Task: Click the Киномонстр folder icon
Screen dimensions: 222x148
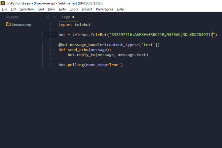Action: click(8, 24)
